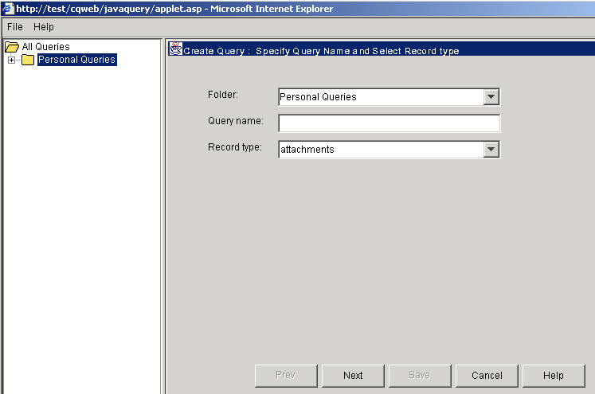
Task: Click the disabled Prev button
Action: pyautogui.click(x=286, y=376)
